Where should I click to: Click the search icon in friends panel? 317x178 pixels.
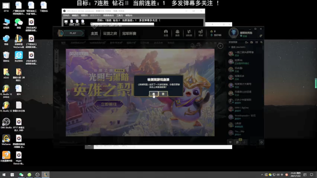262,42
